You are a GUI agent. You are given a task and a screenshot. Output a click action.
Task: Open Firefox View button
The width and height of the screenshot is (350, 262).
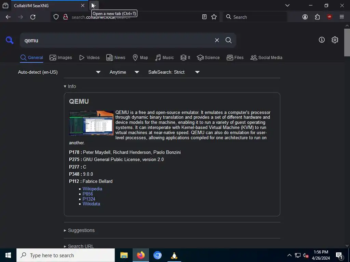pyautogui.click(x=5, y=5)
